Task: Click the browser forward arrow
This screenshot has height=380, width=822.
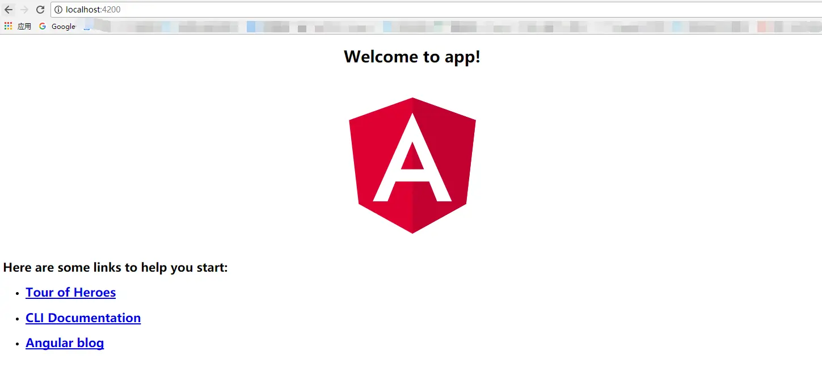Action: coord(24,10)
